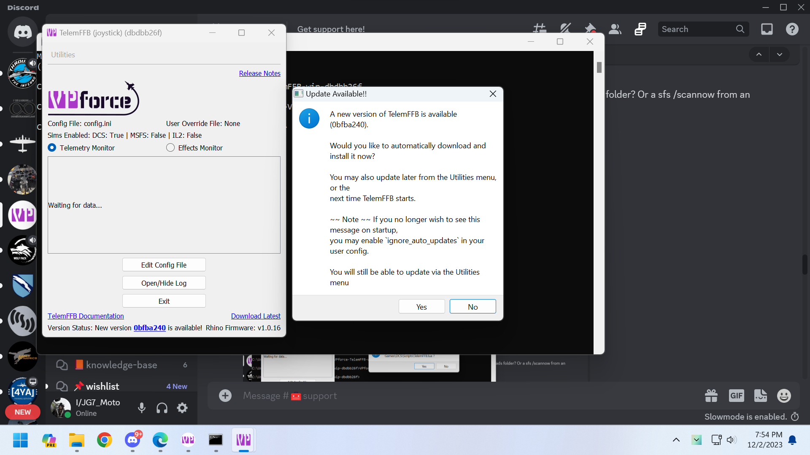Open the emoji picker
Screen dimensions: 810x455
784,396
